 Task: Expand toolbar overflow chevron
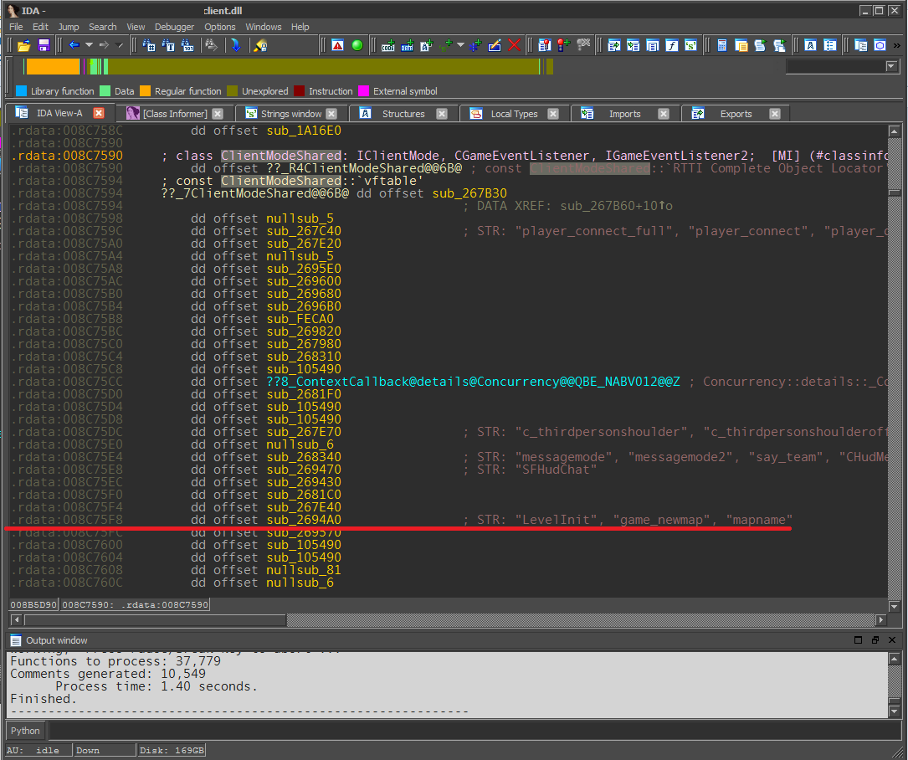(x=897, y=45)
